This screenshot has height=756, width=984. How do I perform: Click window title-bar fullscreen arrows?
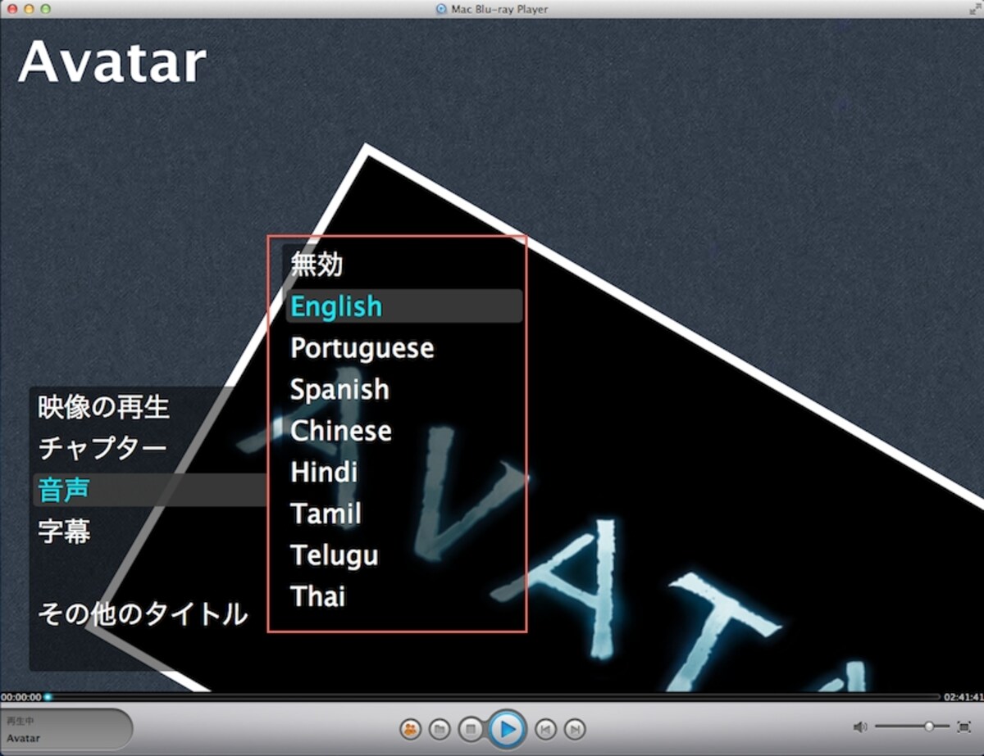point(974,9)
